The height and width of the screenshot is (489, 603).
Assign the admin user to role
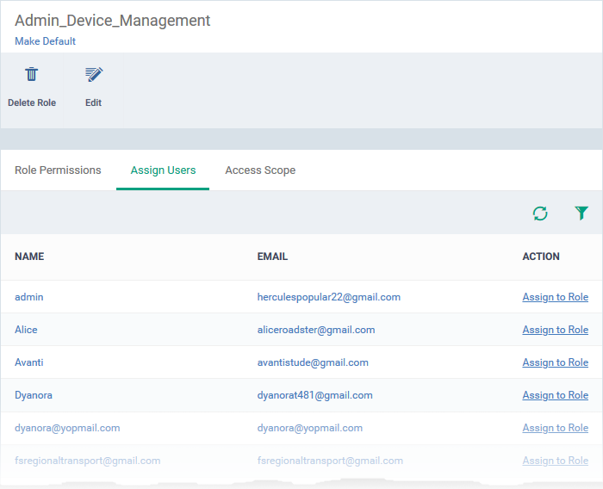(555, 297)
